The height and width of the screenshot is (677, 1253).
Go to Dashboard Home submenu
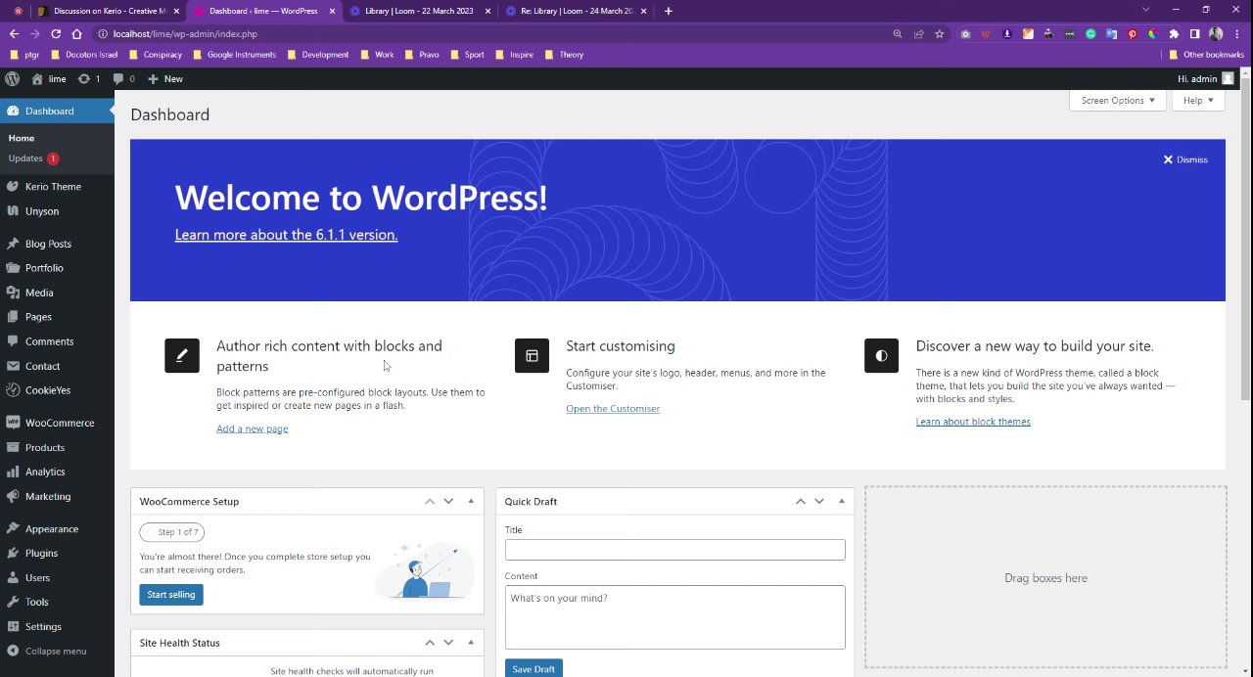[22, 138]
